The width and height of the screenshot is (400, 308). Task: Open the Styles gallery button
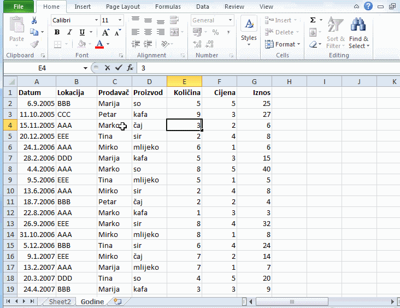[x=249, y=32]
